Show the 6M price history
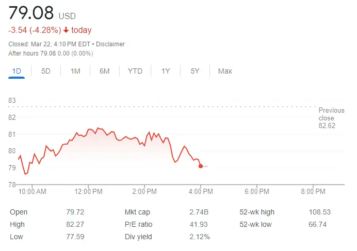The width and height of the screenshot is (357, 251). [105, 71]
